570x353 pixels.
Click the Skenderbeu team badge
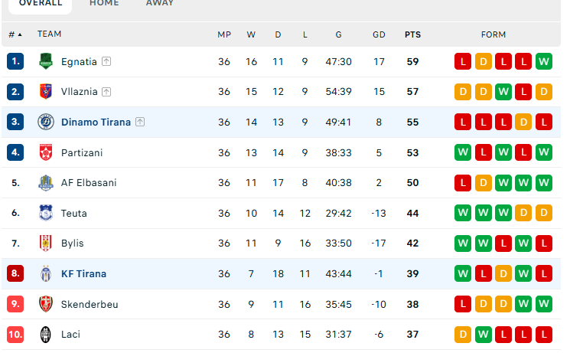pos(46,304)
